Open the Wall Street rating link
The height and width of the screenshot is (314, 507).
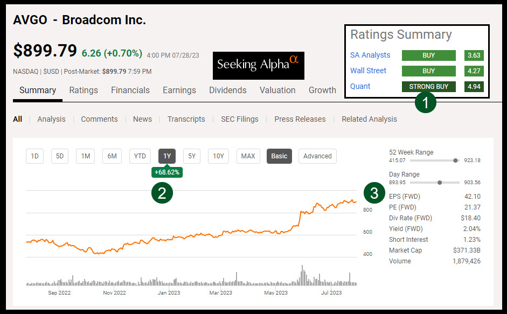coord(368,71)
